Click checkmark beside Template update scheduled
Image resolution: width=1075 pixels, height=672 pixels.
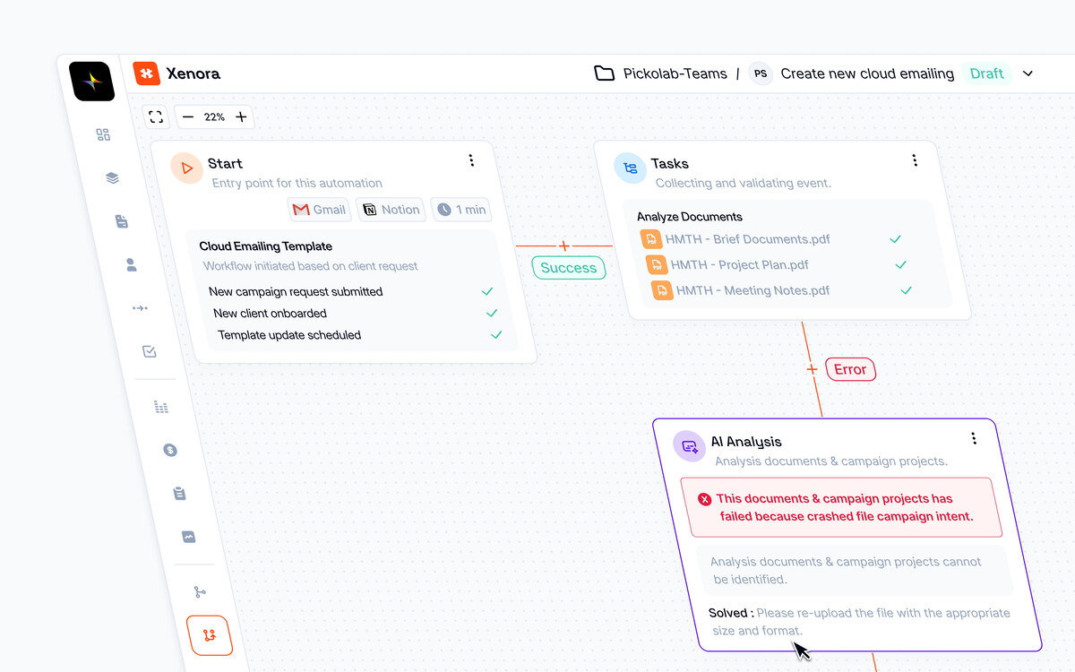coord(496,334)
